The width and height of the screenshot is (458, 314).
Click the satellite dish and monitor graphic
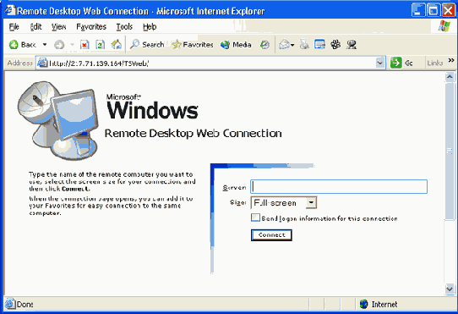[57, 120]
